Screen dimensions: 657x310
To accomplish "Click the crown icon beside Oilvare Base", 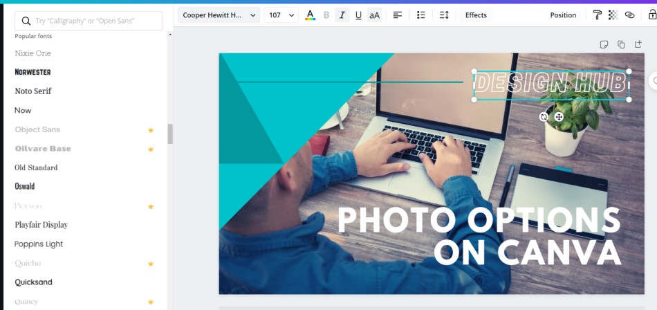I will click(151, 149).
